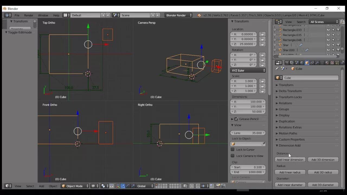Click the Add 3D diameter button
This screenshot has width=347, height=195.
(x=323, y=185)
